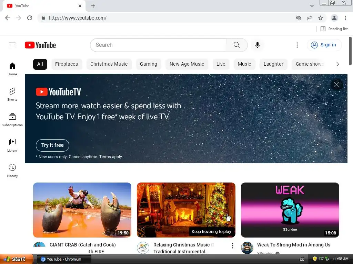353x264 pixels.
Task: Open the Christmas fireplace video thumbnail
Action: [186, 210]
